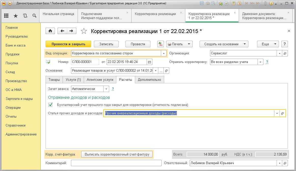296x171 pixels.
Task: Click the search magnifier icon
Action: [34, 16]
